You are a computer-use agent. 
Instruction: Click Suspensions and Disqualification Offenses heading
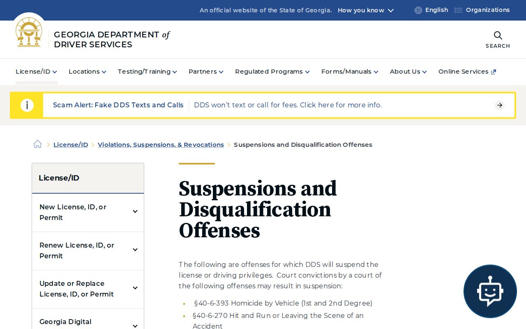pos(258,209)
